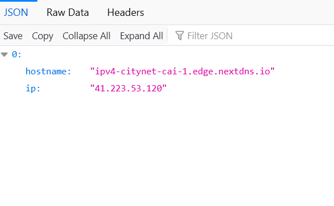Image resolution: width=334 pixels, height=206 pixels.
Task: Select the JSON tab
Action: (16, 12)
